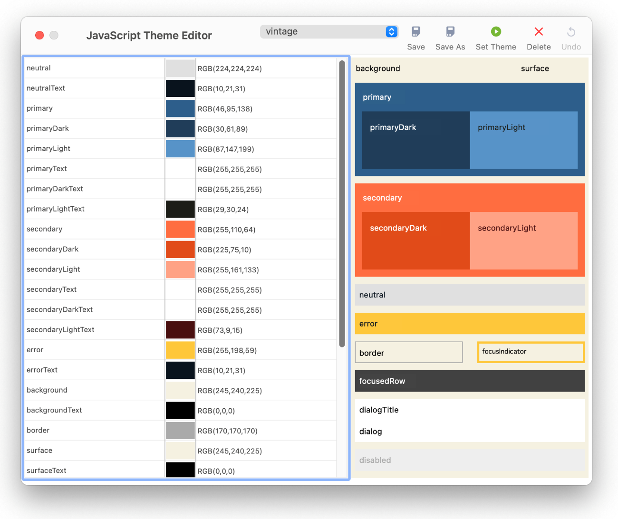Click the Undo arrow icon
This screenshot has width=618, height=519.
(x=571, y=32)
